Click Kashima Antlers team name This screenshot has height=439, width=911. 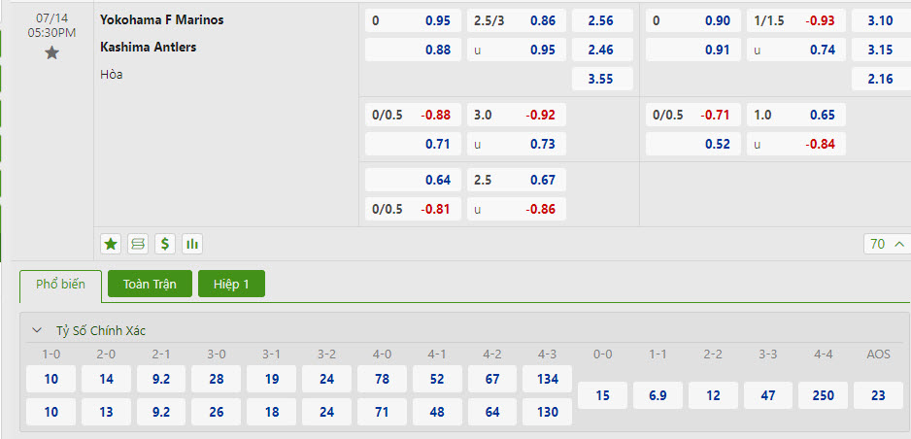[x=149, y=47]
